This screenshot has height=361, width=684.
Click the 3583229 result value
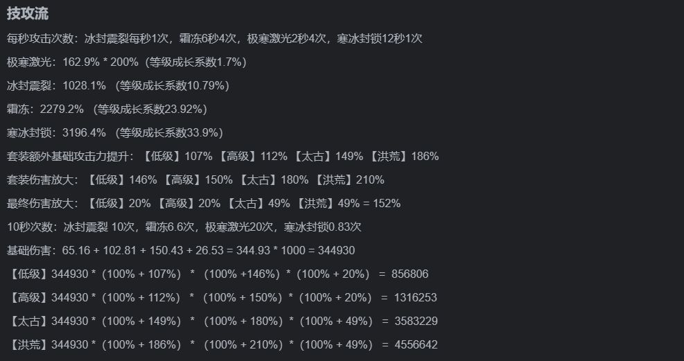tap(416, 322)
